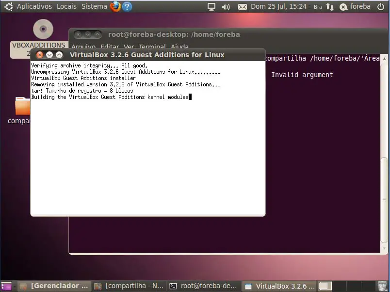Click the display monitor icon in the panel

pyautogui.click(x=211, y=7)
